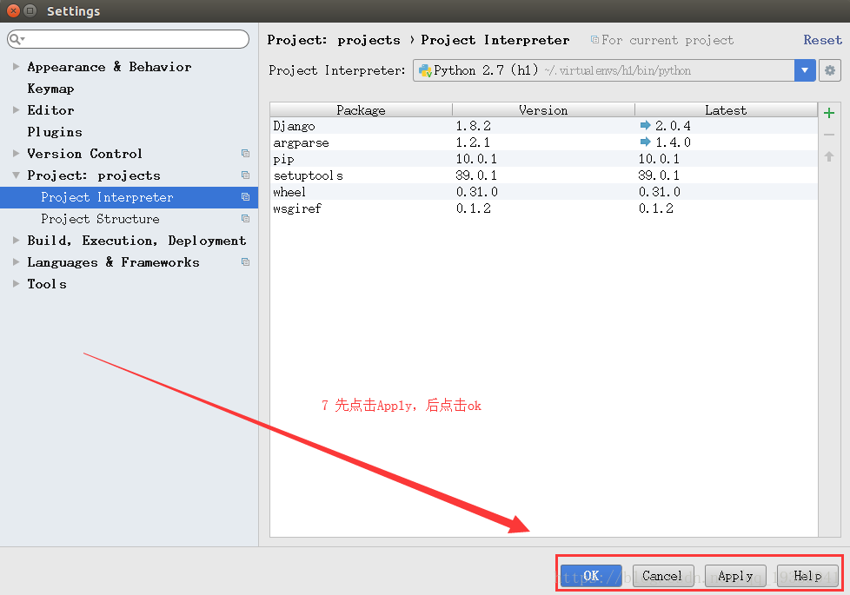The height and width of the screenshot is (595, 850).
Task: Click project-level icon beside Project Structure
Action: coord(245,218)
